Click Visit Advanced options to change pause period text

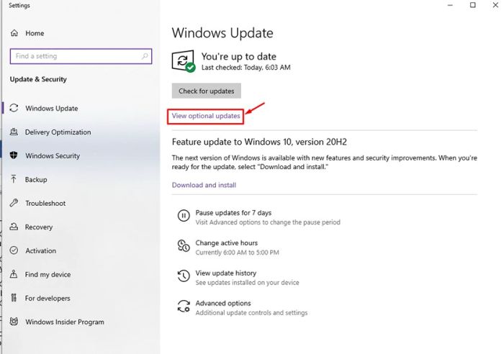[x=268, y=222]
